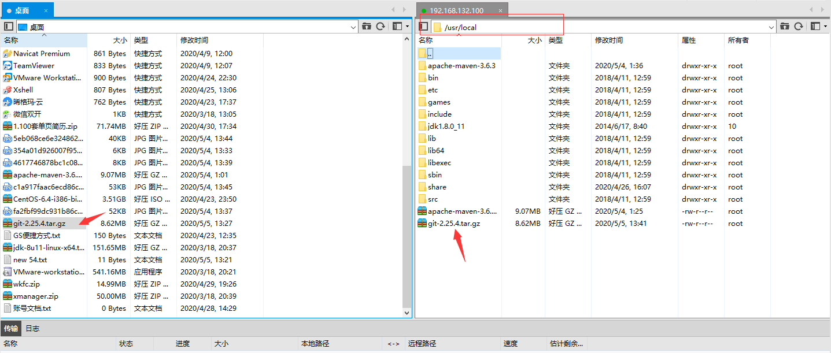
Task: Click 远程路径 column header in transfer panel
Action: tap(452, 344)
